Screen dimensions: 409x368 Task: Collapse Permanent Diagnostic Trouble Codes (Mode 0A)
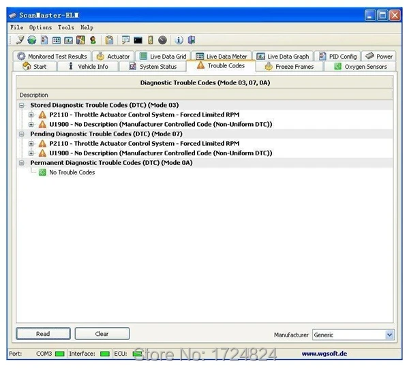[x=22, y=163]
